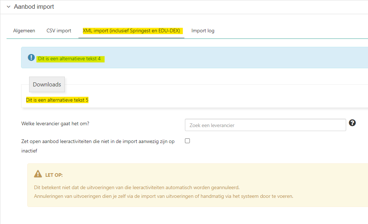Image resolution: width=368 pixels, height=224 pixels.
Task: Click the 'Welke leverancier gaat het om?' label
Action: click(x=55, y=123)
